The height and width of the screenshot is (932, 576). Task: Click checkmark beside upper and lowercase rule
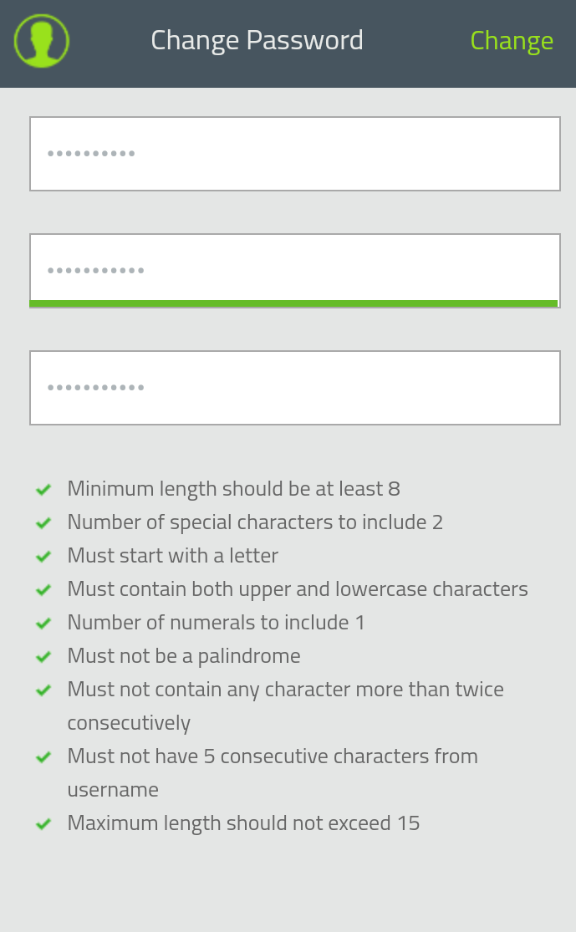(43, 590)
